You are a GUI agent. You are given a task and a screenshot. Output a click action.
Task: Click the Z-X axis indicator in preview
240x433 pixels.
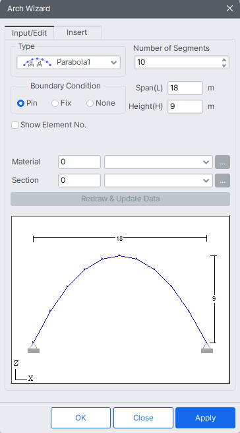click(x=24, y=371)
